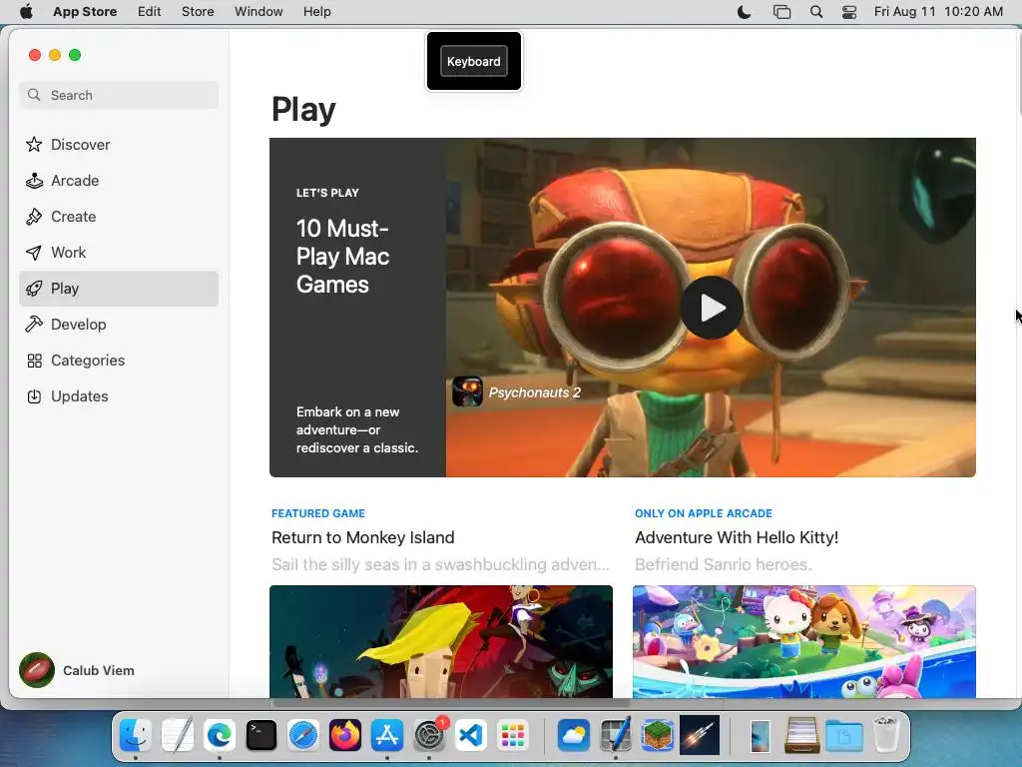Open Adventure With Hello Kitty! title

click(737, 537)
